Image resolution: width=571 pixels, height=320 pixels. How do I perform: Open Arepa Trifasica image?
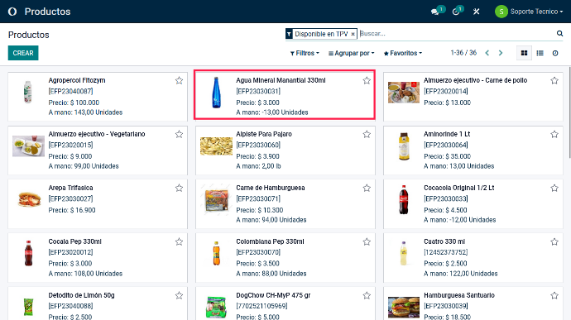click(x=29, y=199)
